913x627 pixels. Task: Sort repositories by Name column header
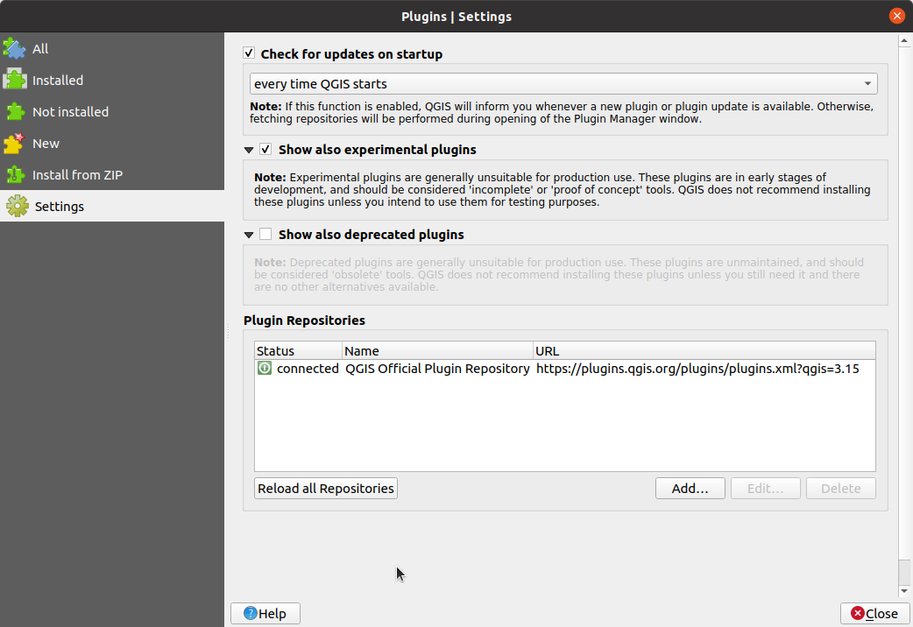(438, 351)
